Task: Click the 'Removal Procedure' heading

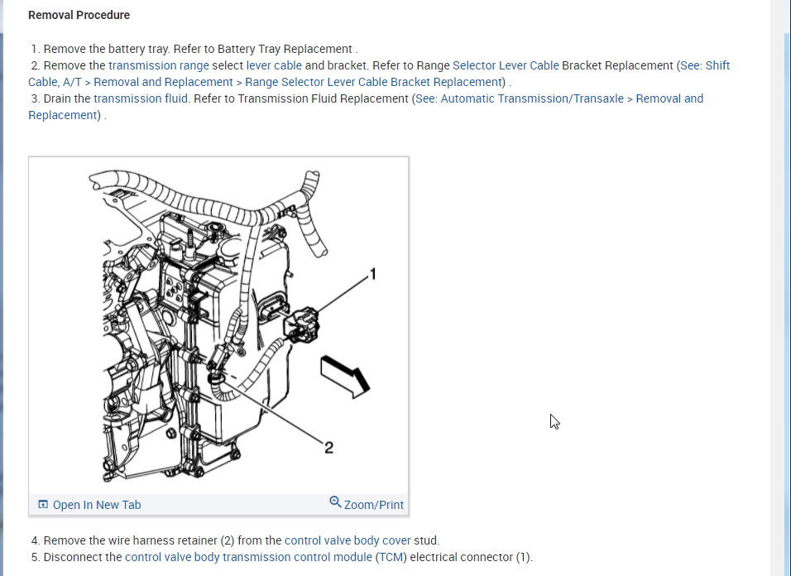Action: [79, 15]
